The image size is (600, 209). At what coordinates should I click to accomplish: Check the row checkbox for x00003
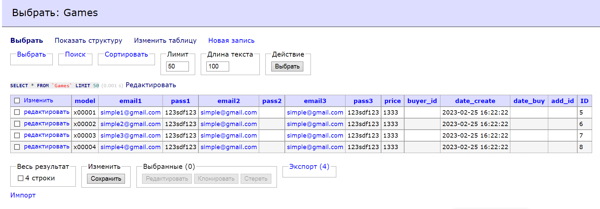point(17,135)
